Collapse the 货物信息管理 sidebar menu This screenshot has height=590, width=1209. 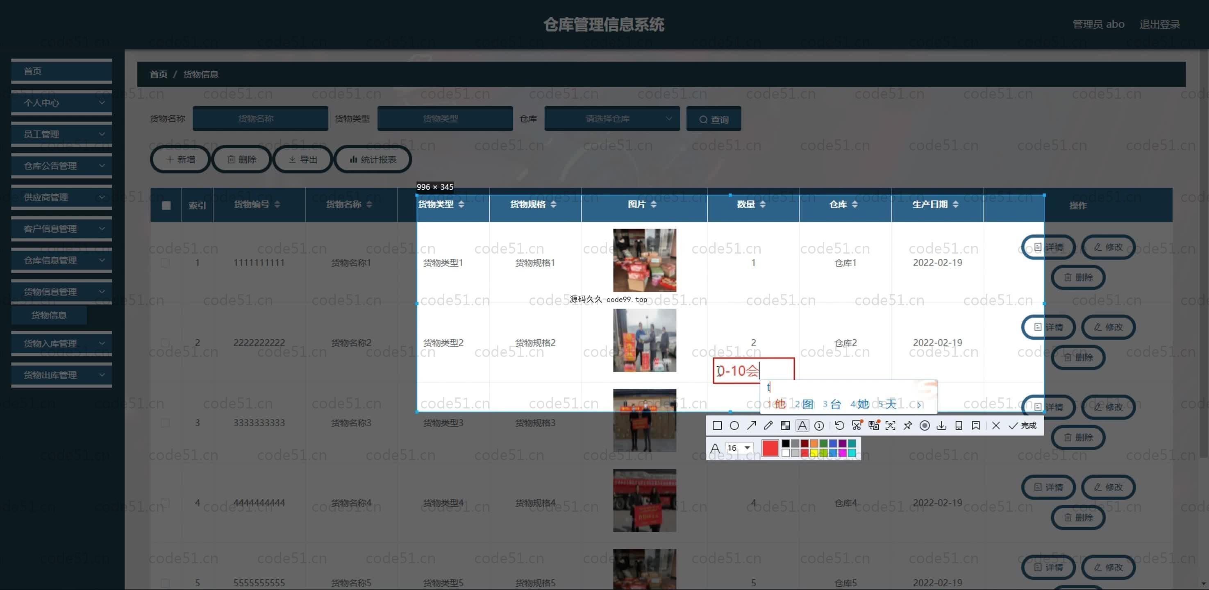tap(61, 291)
